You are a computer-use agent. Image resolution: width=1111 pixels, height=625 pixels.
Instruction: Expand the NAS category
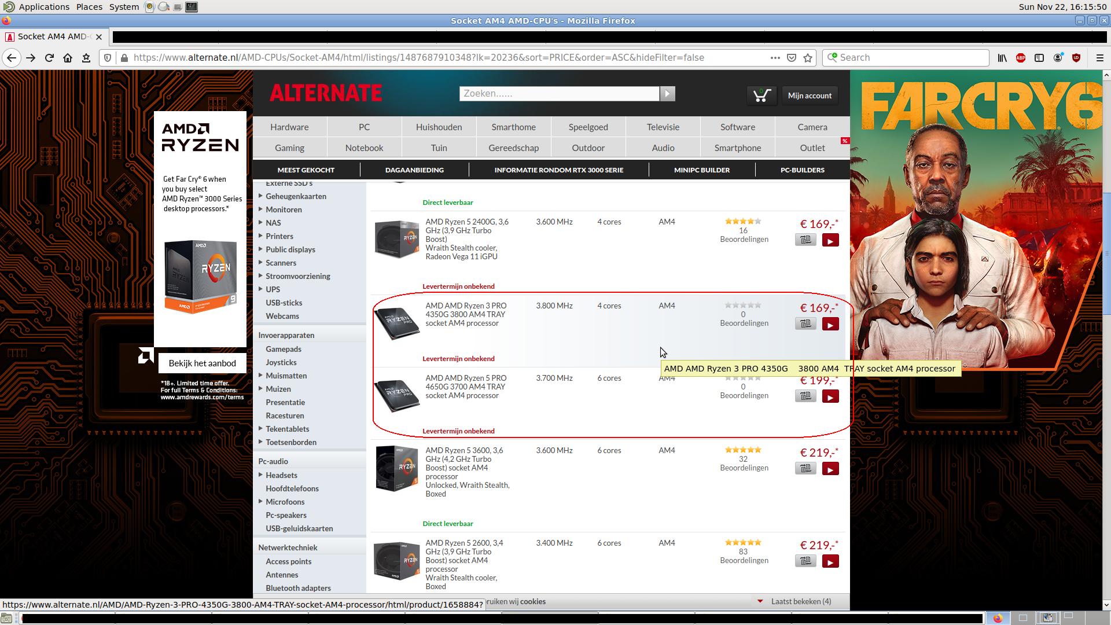(x=260, y=223)
